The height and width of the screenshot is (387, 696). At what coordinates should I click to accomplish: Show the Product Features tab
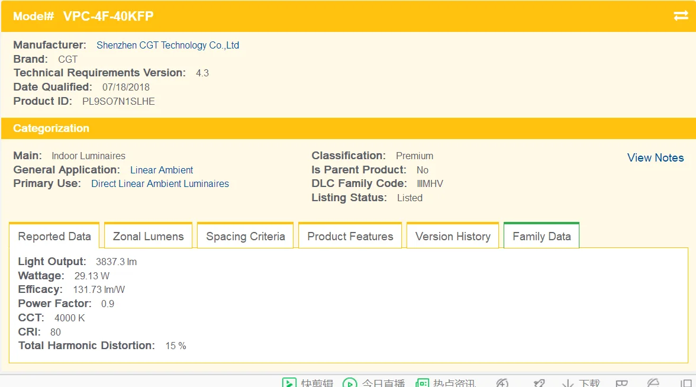pyautogui.click(x=350, y=237)
